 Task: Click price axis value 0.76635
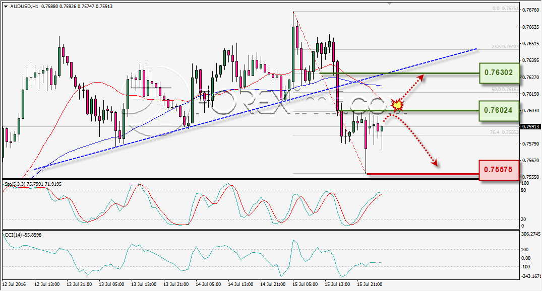point(530,27)
